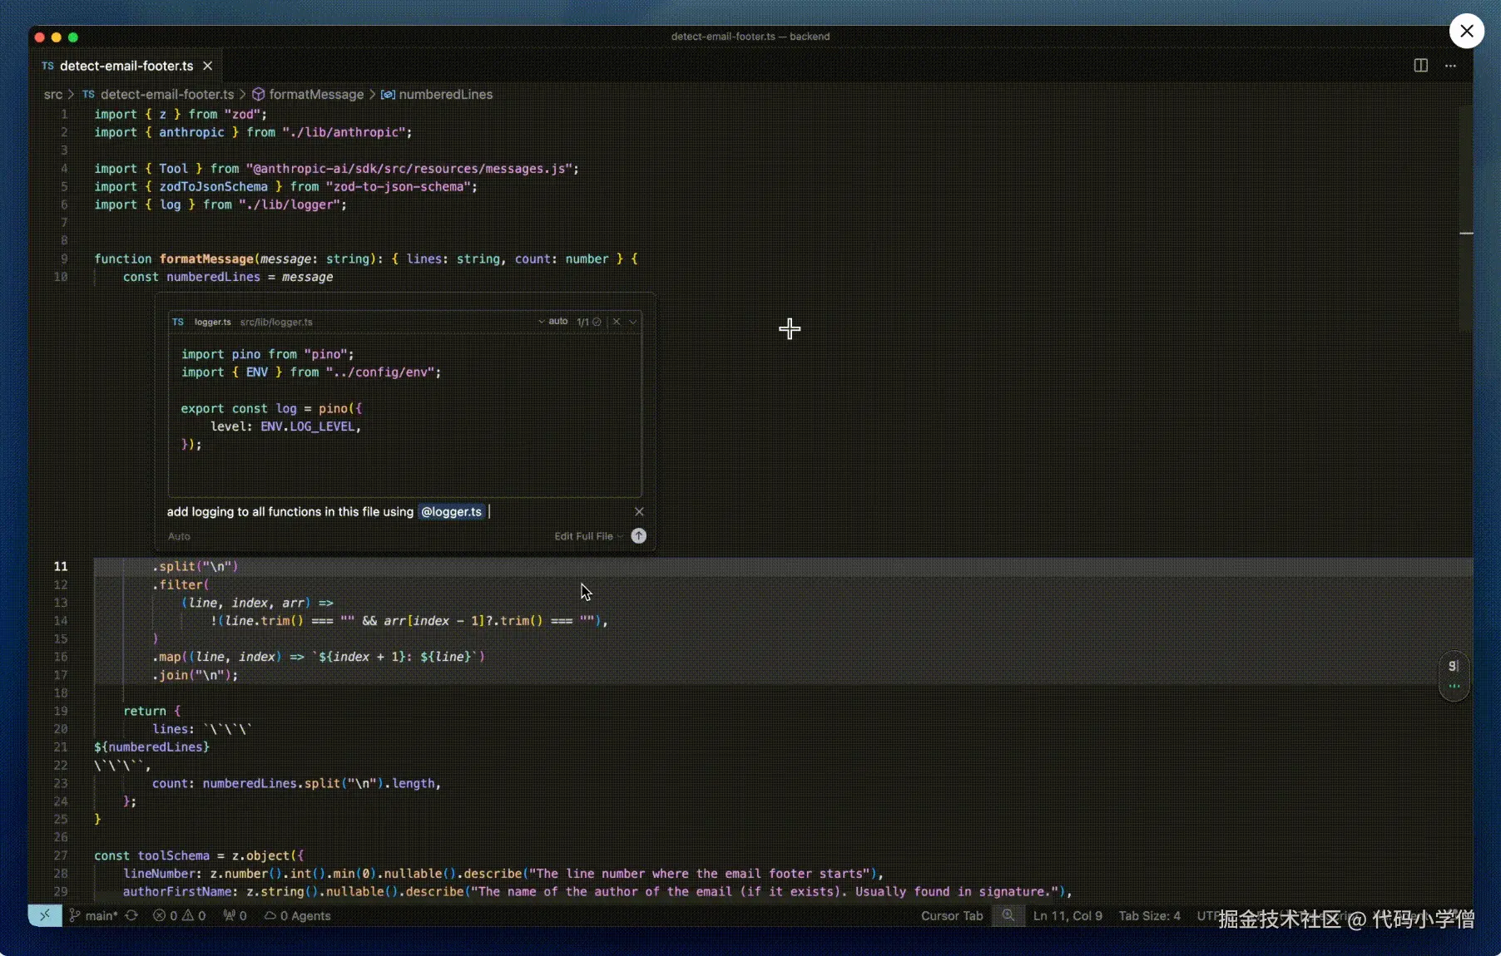The width and height of the screenshot is (1501, 956).
Task: Open the formatMessage breadcrumb dropdown
Action: pos(316,94)
